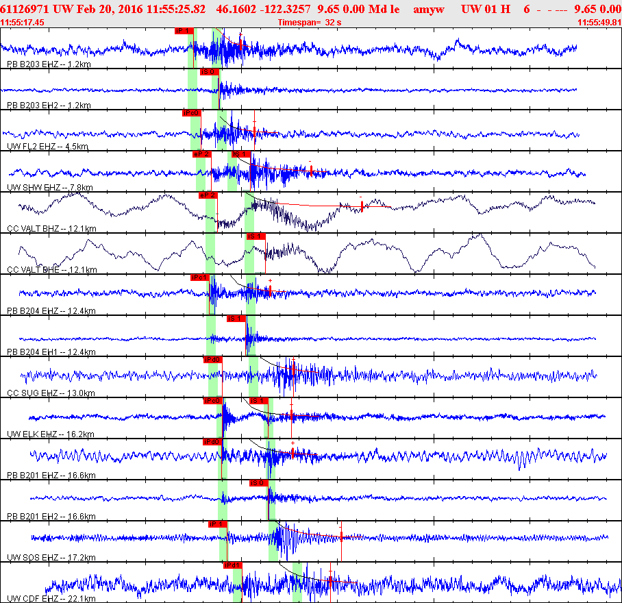Image resolution: width=622 pixels, height=603 pixels.
Task: Click the UW FL2 EHZ -- 4.5km channel label
Action: [x=47, y=147]
